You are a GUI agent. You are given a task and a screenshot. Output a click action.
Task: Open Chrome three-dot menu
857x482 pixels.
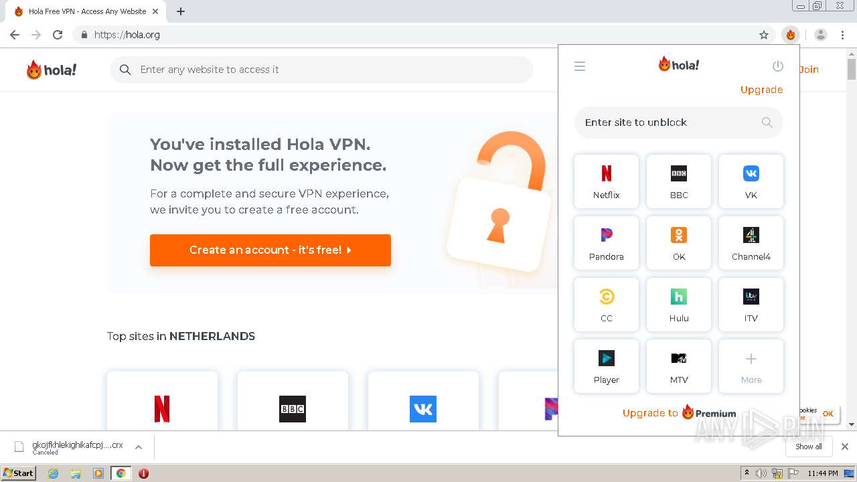tap(843, 35)
